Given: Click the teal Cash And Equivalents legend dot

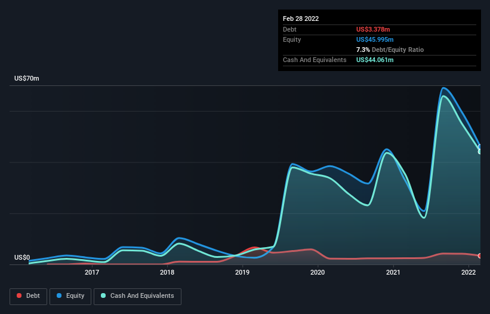Looking at the screenshot, I should [103, 295].
